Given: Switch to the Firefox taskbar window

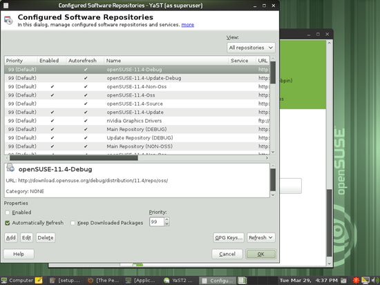Looking at the screenshot, I should pos(104,280).
